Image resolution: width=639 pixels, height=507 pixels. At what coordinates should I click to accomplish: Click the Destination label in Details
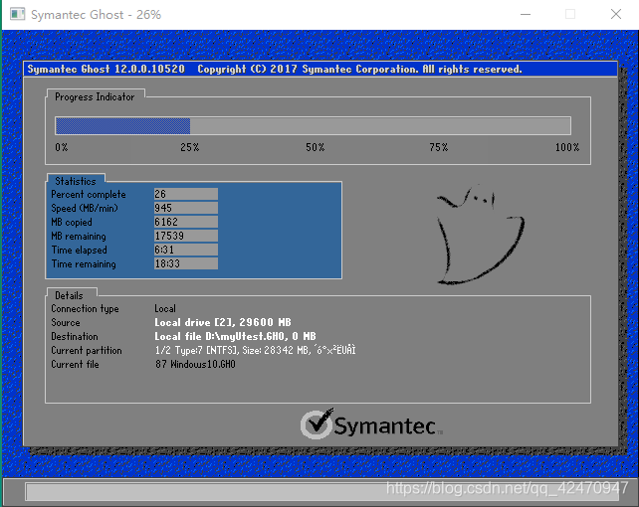(75, 336)
